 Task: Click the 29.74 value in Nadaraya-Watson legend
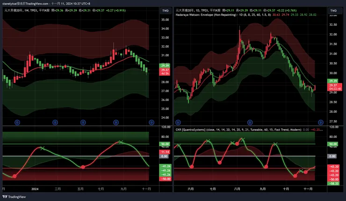(x=285, y=15)
